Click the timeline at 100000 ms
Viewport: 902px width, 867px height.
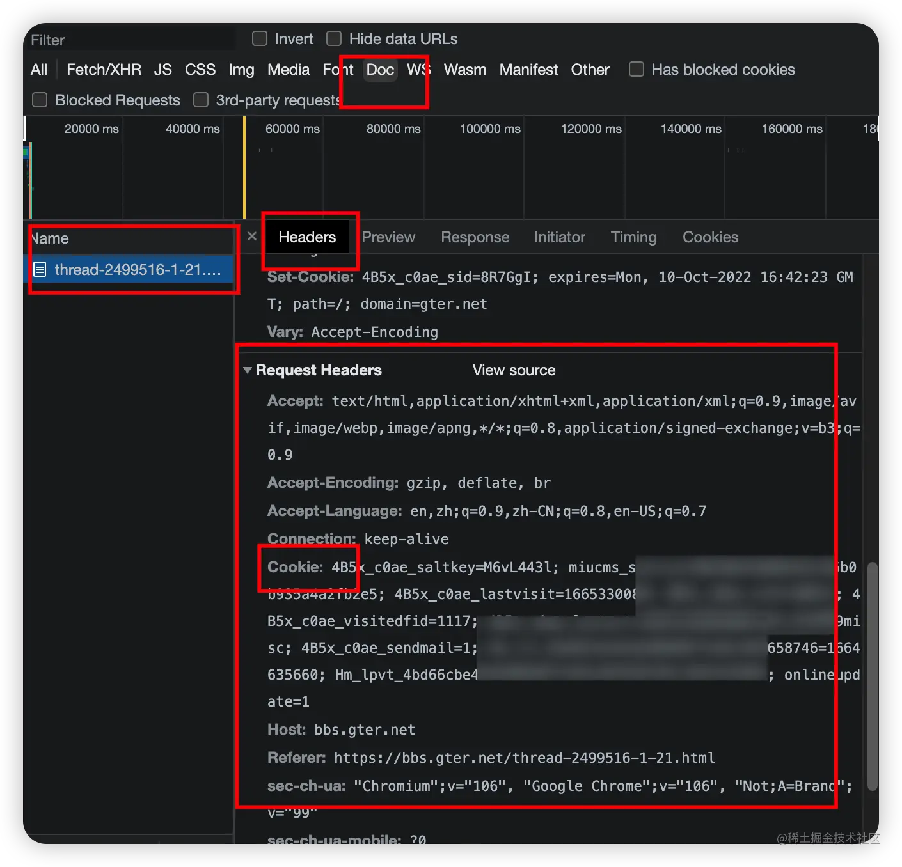[x=490, y=129]
